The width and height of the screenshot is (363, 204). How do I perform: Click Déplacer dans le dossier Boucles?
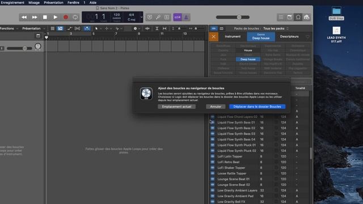pos(257,107)
